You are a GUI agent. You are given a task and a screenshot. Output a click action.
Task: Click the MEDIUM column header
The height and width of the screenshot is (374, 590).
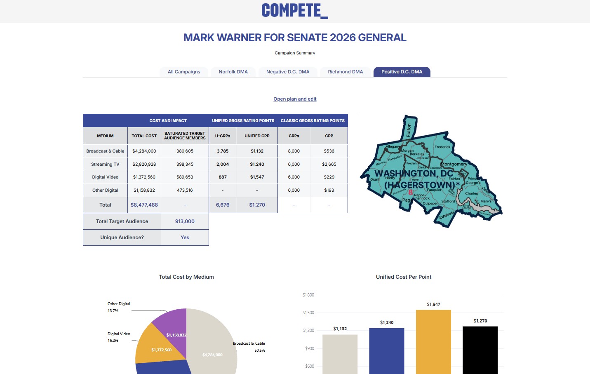click(105, 136)
